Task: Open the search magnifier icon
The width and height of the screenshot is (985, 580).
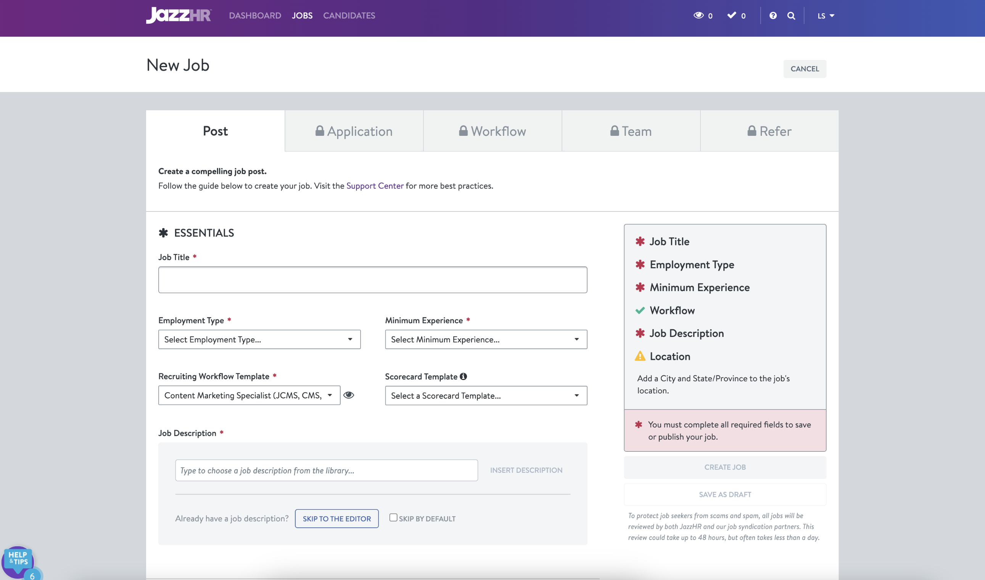Action: pos(791,16)
